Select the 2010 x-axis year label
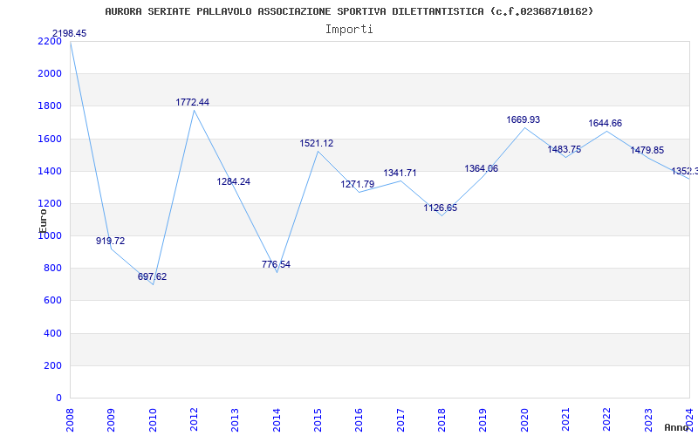Viewport: 698px width, 436px height. [x=153, y=419]
